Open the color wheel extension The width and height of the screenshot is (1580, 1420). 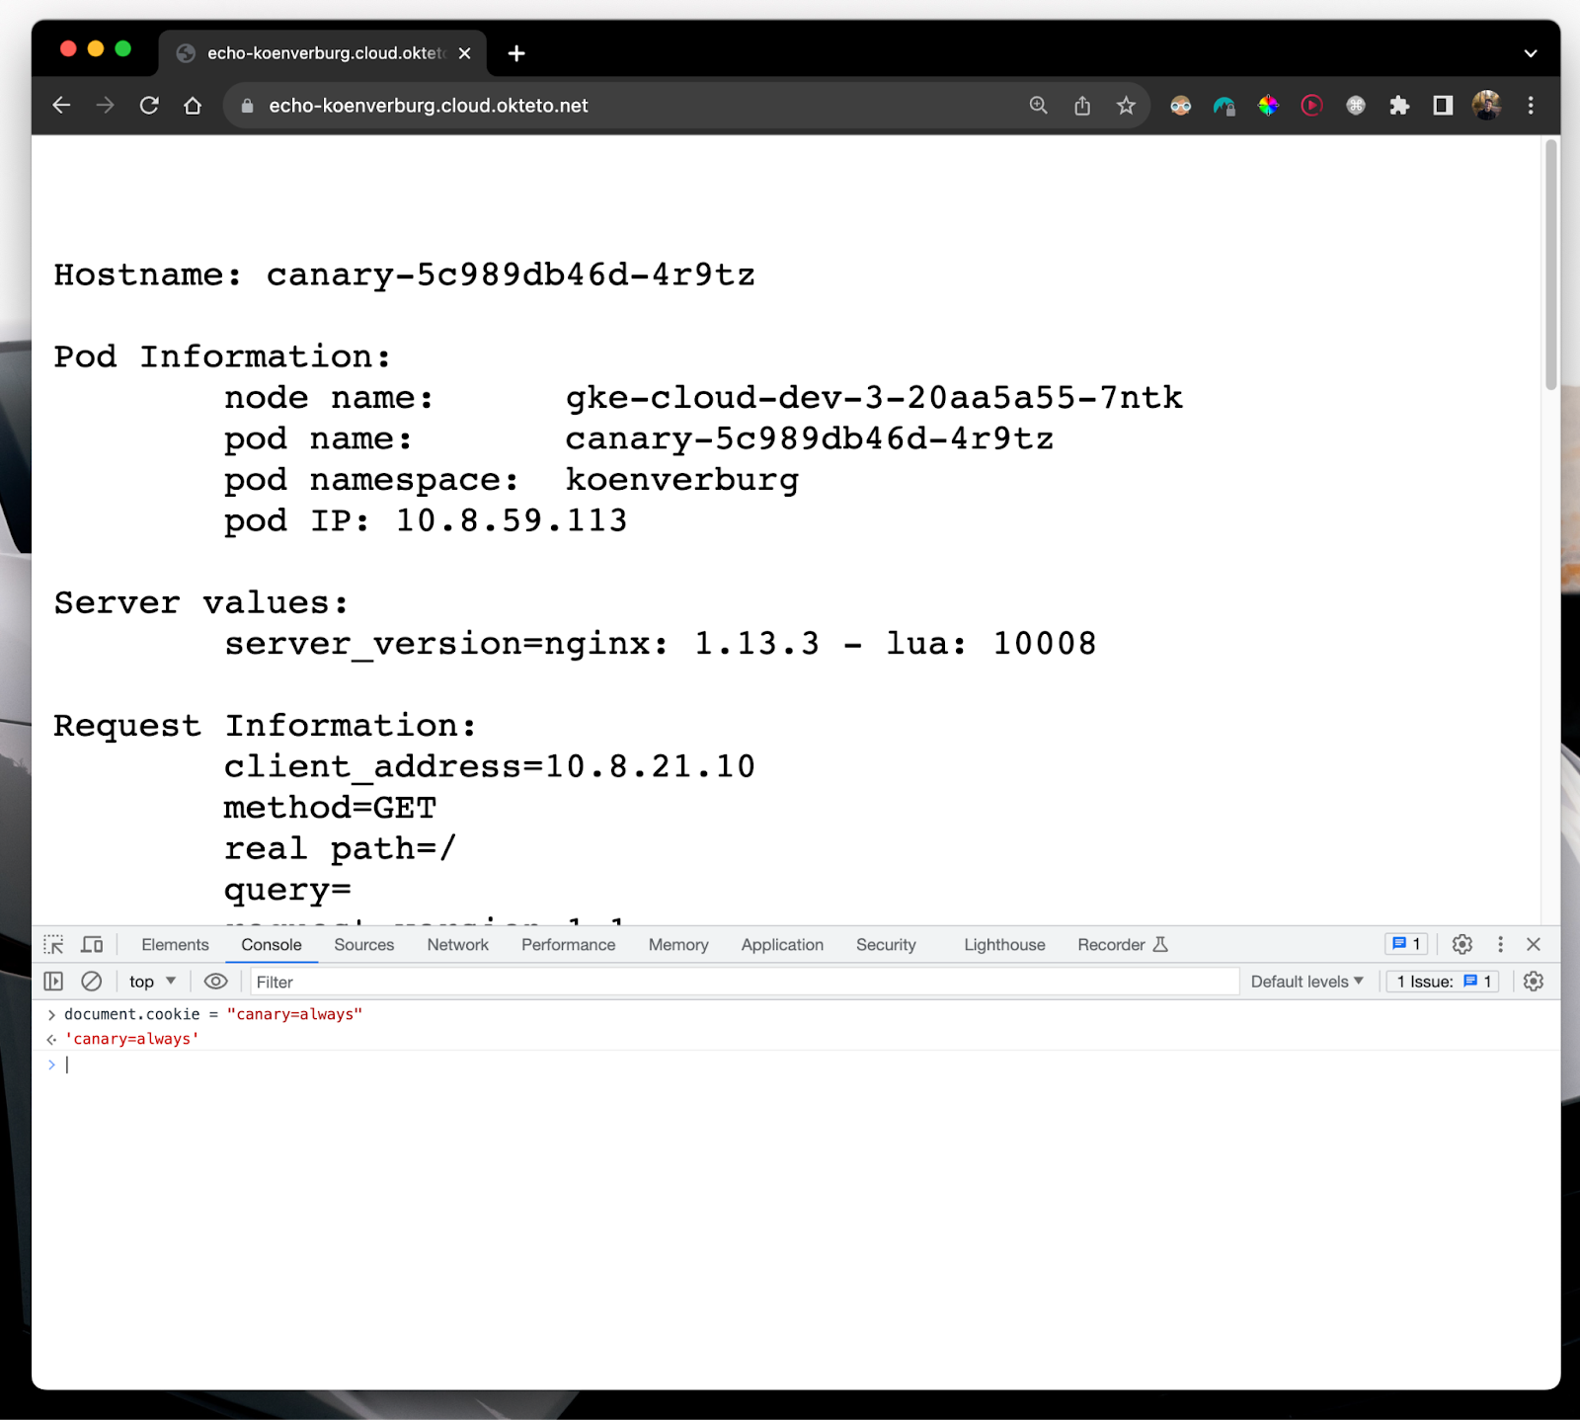point(1269,106)
